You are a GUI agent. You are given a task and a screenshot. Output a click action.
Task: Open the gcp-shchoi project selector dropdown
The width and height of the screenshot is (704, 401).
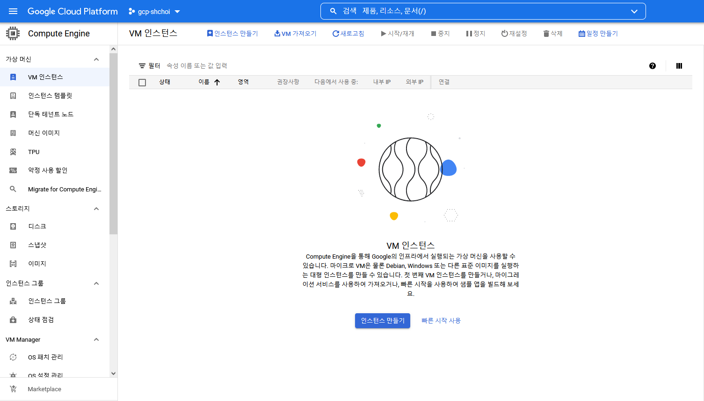pyautogui.click(x=154, y=11)
